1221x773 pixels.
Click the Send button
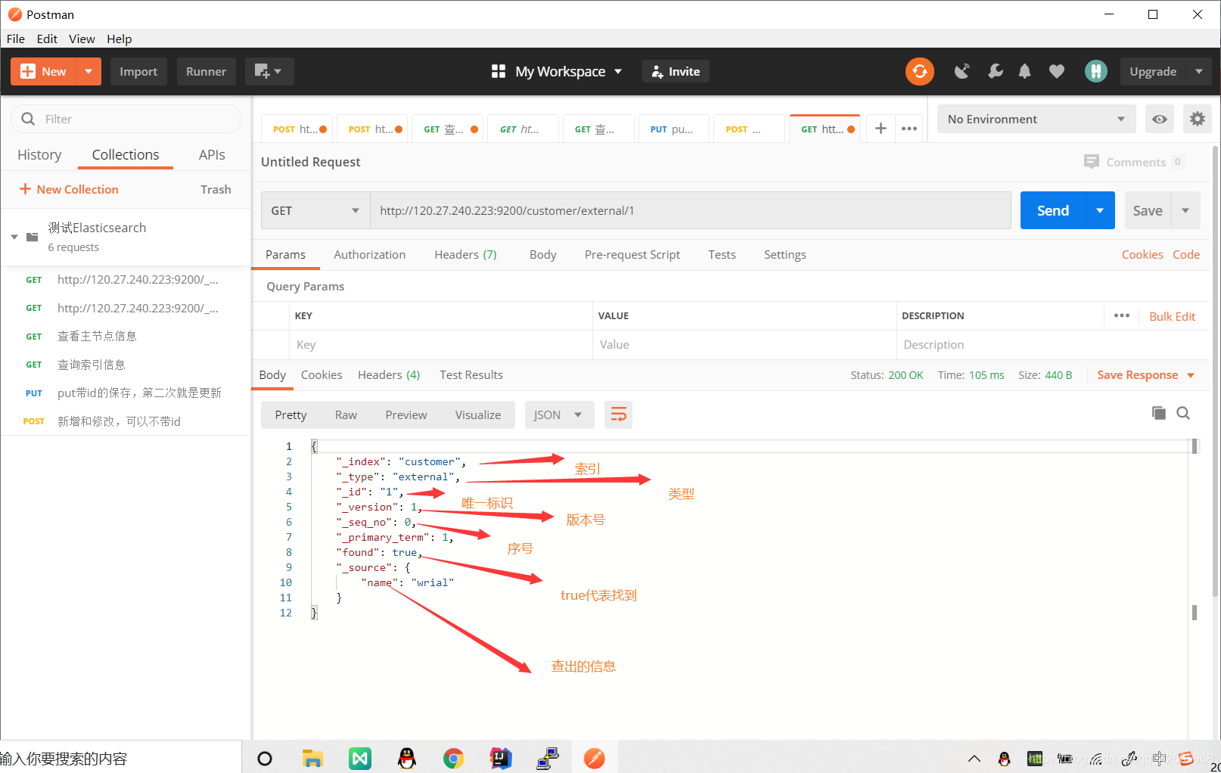1053,210
